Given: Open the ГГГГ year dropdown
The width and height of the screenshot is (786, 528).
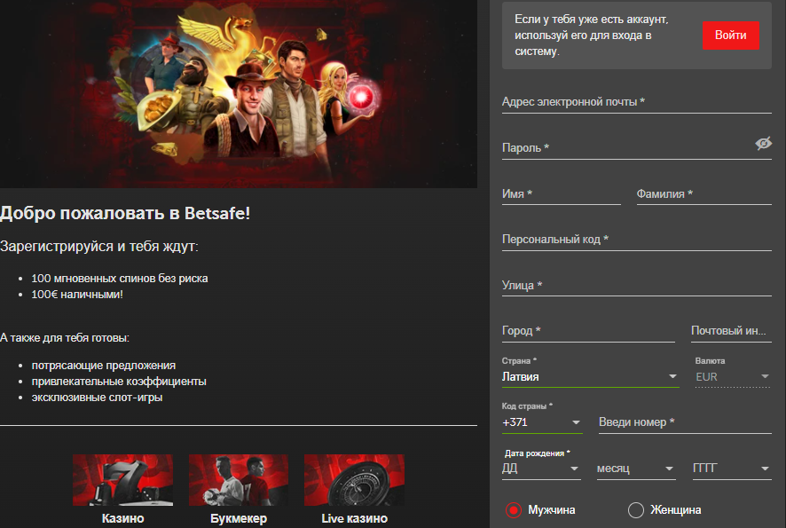Looking at the screenshot, I should coord(732,469).
